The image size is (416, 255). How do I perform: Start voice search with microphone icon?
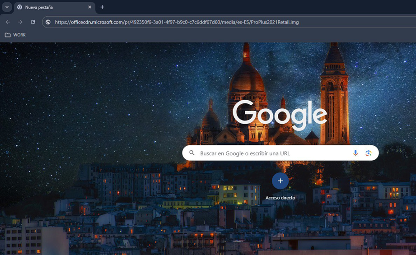click(355, 153)
